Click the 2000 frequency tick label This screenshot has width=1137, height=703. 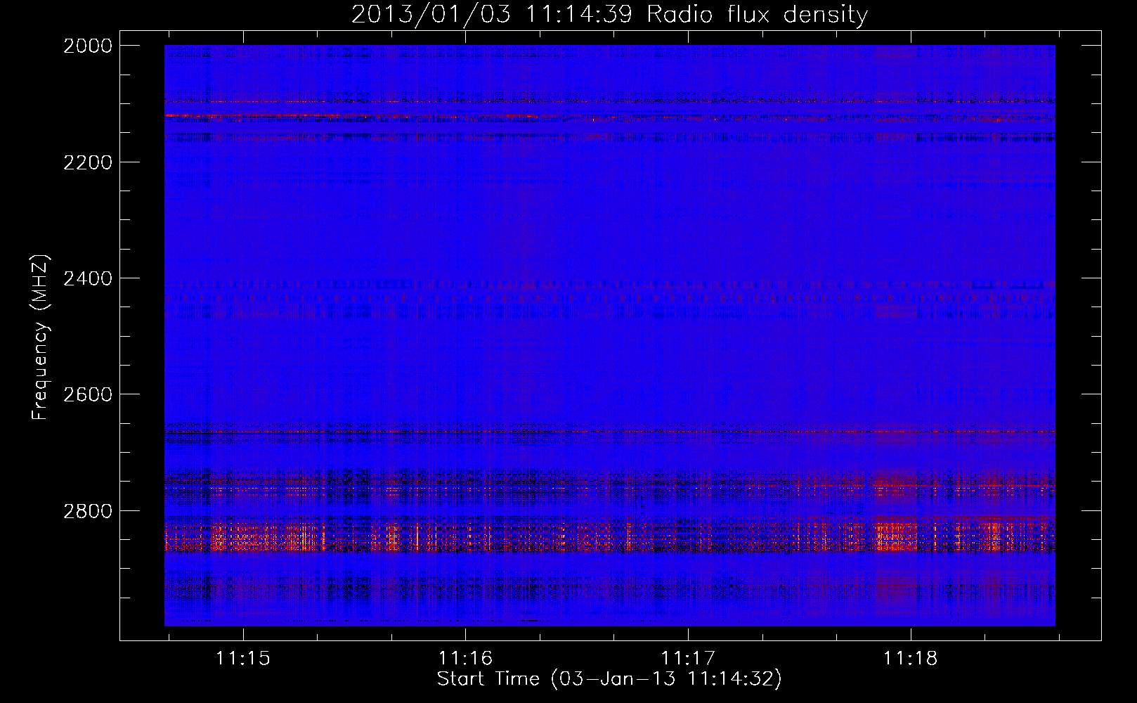coord(88,46)
